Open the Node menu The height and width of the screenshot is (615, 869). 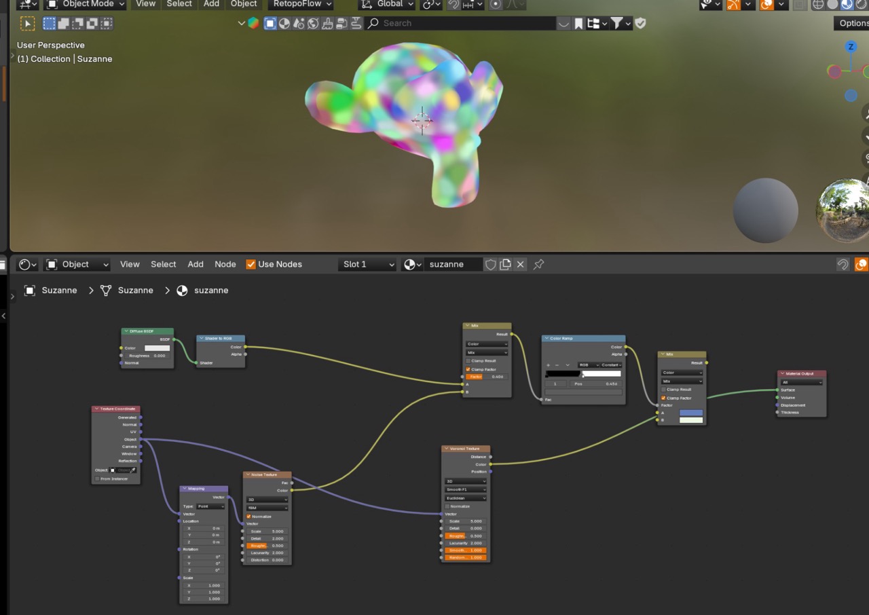(x=225, y=264)
